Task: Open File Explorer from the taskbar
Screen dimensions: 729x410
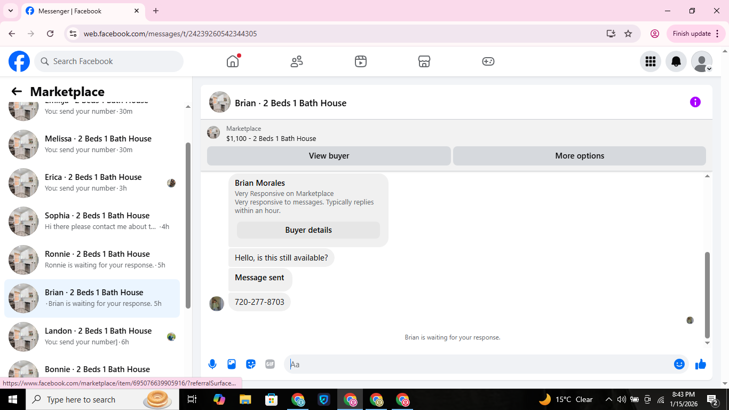Action: pyautogui.click(x=245, y=399)
